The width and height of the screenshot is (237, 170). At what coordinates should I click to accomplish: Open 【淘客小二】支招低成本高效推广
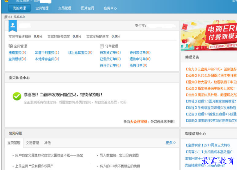[x=209, y=152]
